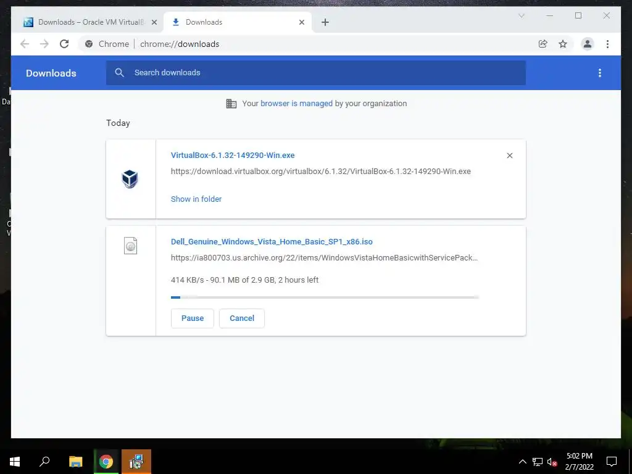
Task: Maximize the Chrome window
Action: coord(578,15)
